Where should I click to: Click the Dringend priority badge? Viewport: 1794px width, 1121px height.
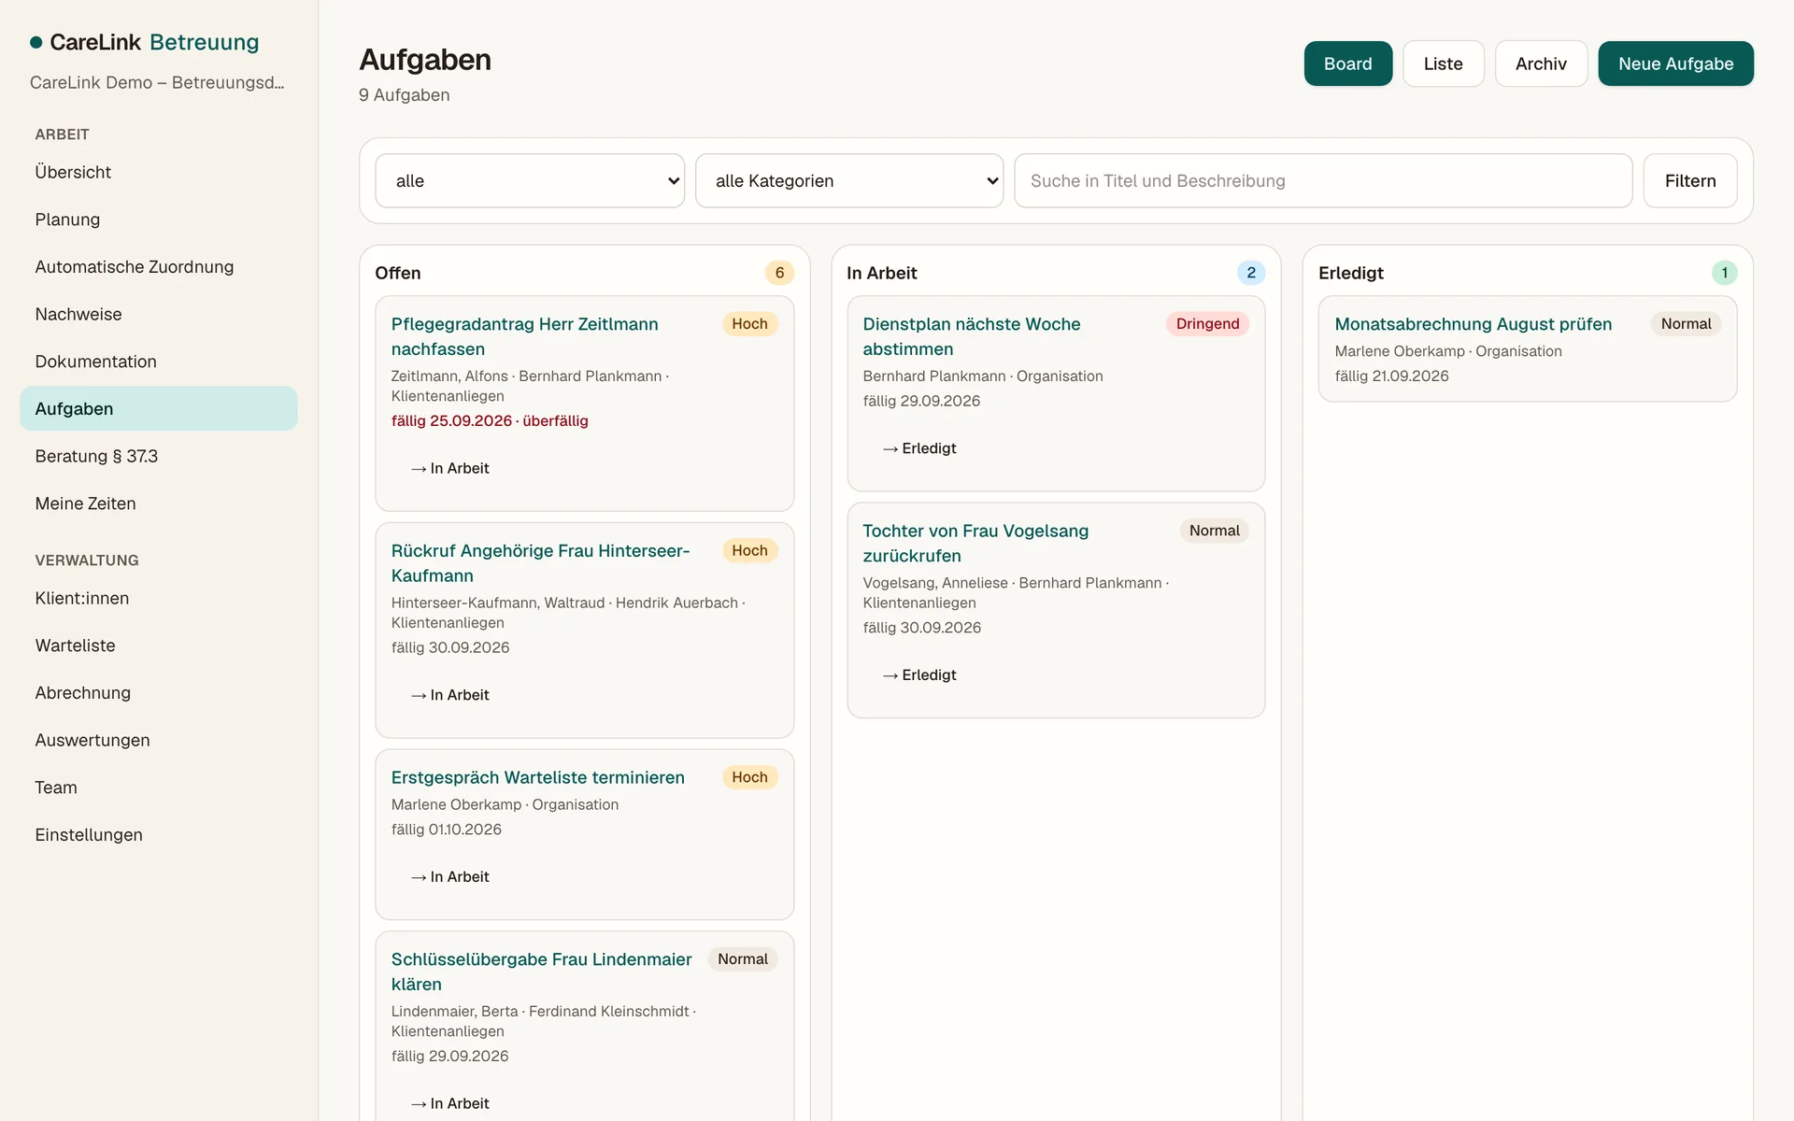(x=1207, y=323)
